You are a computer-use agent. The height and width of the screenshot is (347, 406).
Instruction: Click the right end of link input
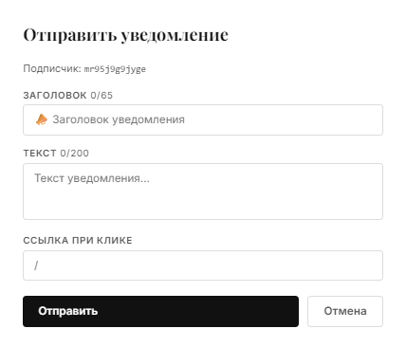point(370,265)
